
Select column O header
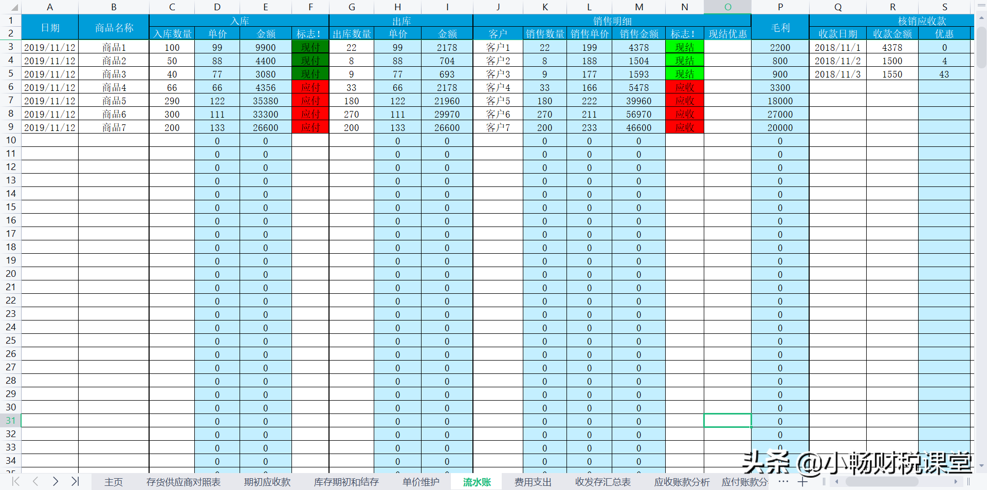click(727, 7)
